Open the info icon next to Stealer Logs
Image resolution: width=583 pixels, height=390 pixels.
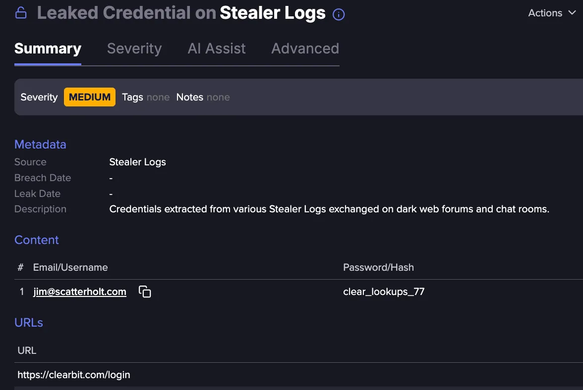click(338, 14)
